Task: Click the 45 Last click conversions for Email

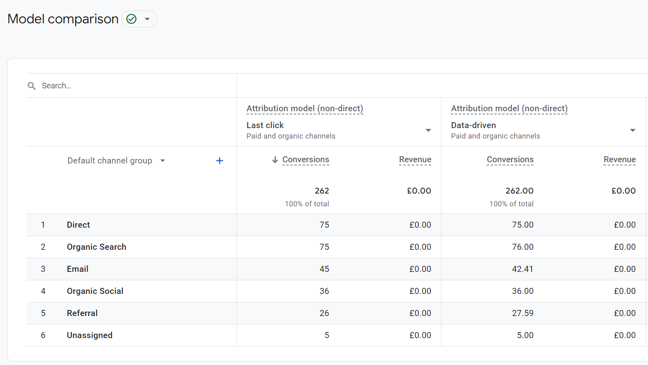Action: (324, 269)
